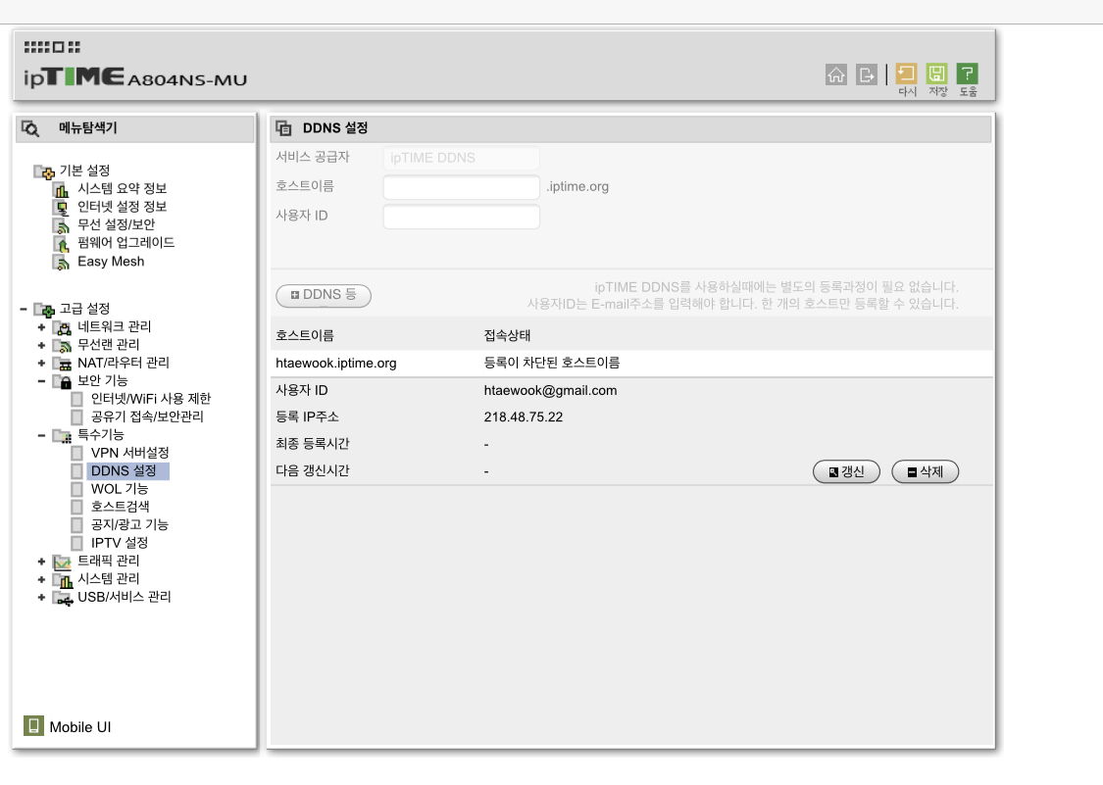This screenshot has height=785, width=1103.
Task: Click the 특수기능 folder icon
Action: click(x=62, y=436)
